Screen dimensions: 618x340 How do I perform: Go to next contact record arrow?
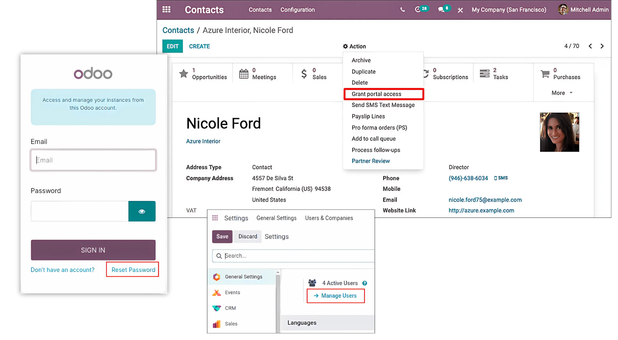[x=602, y=46]
